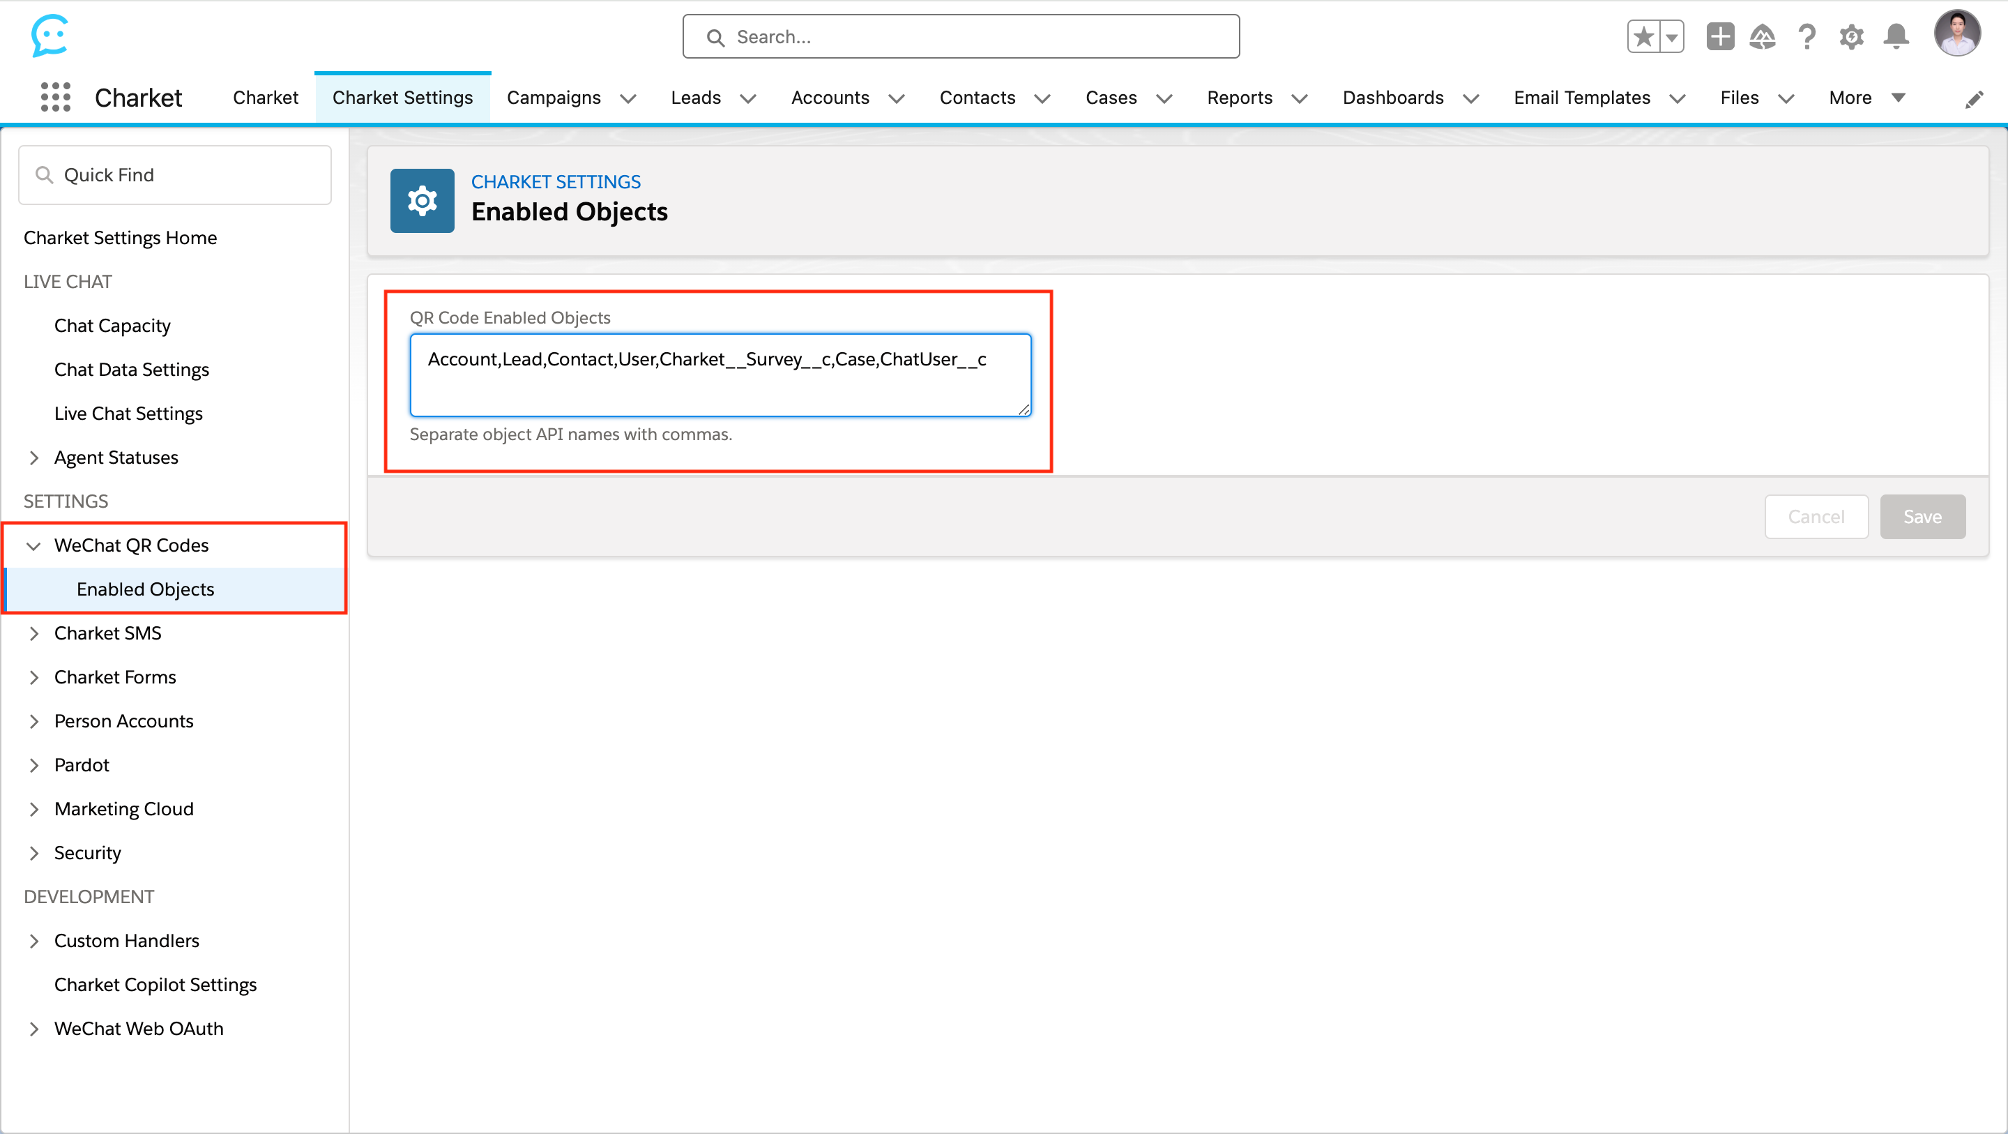The image size is (2008, 1134).
Task: Open the Email Templates tab
Action: click(x=1581, y=98)
